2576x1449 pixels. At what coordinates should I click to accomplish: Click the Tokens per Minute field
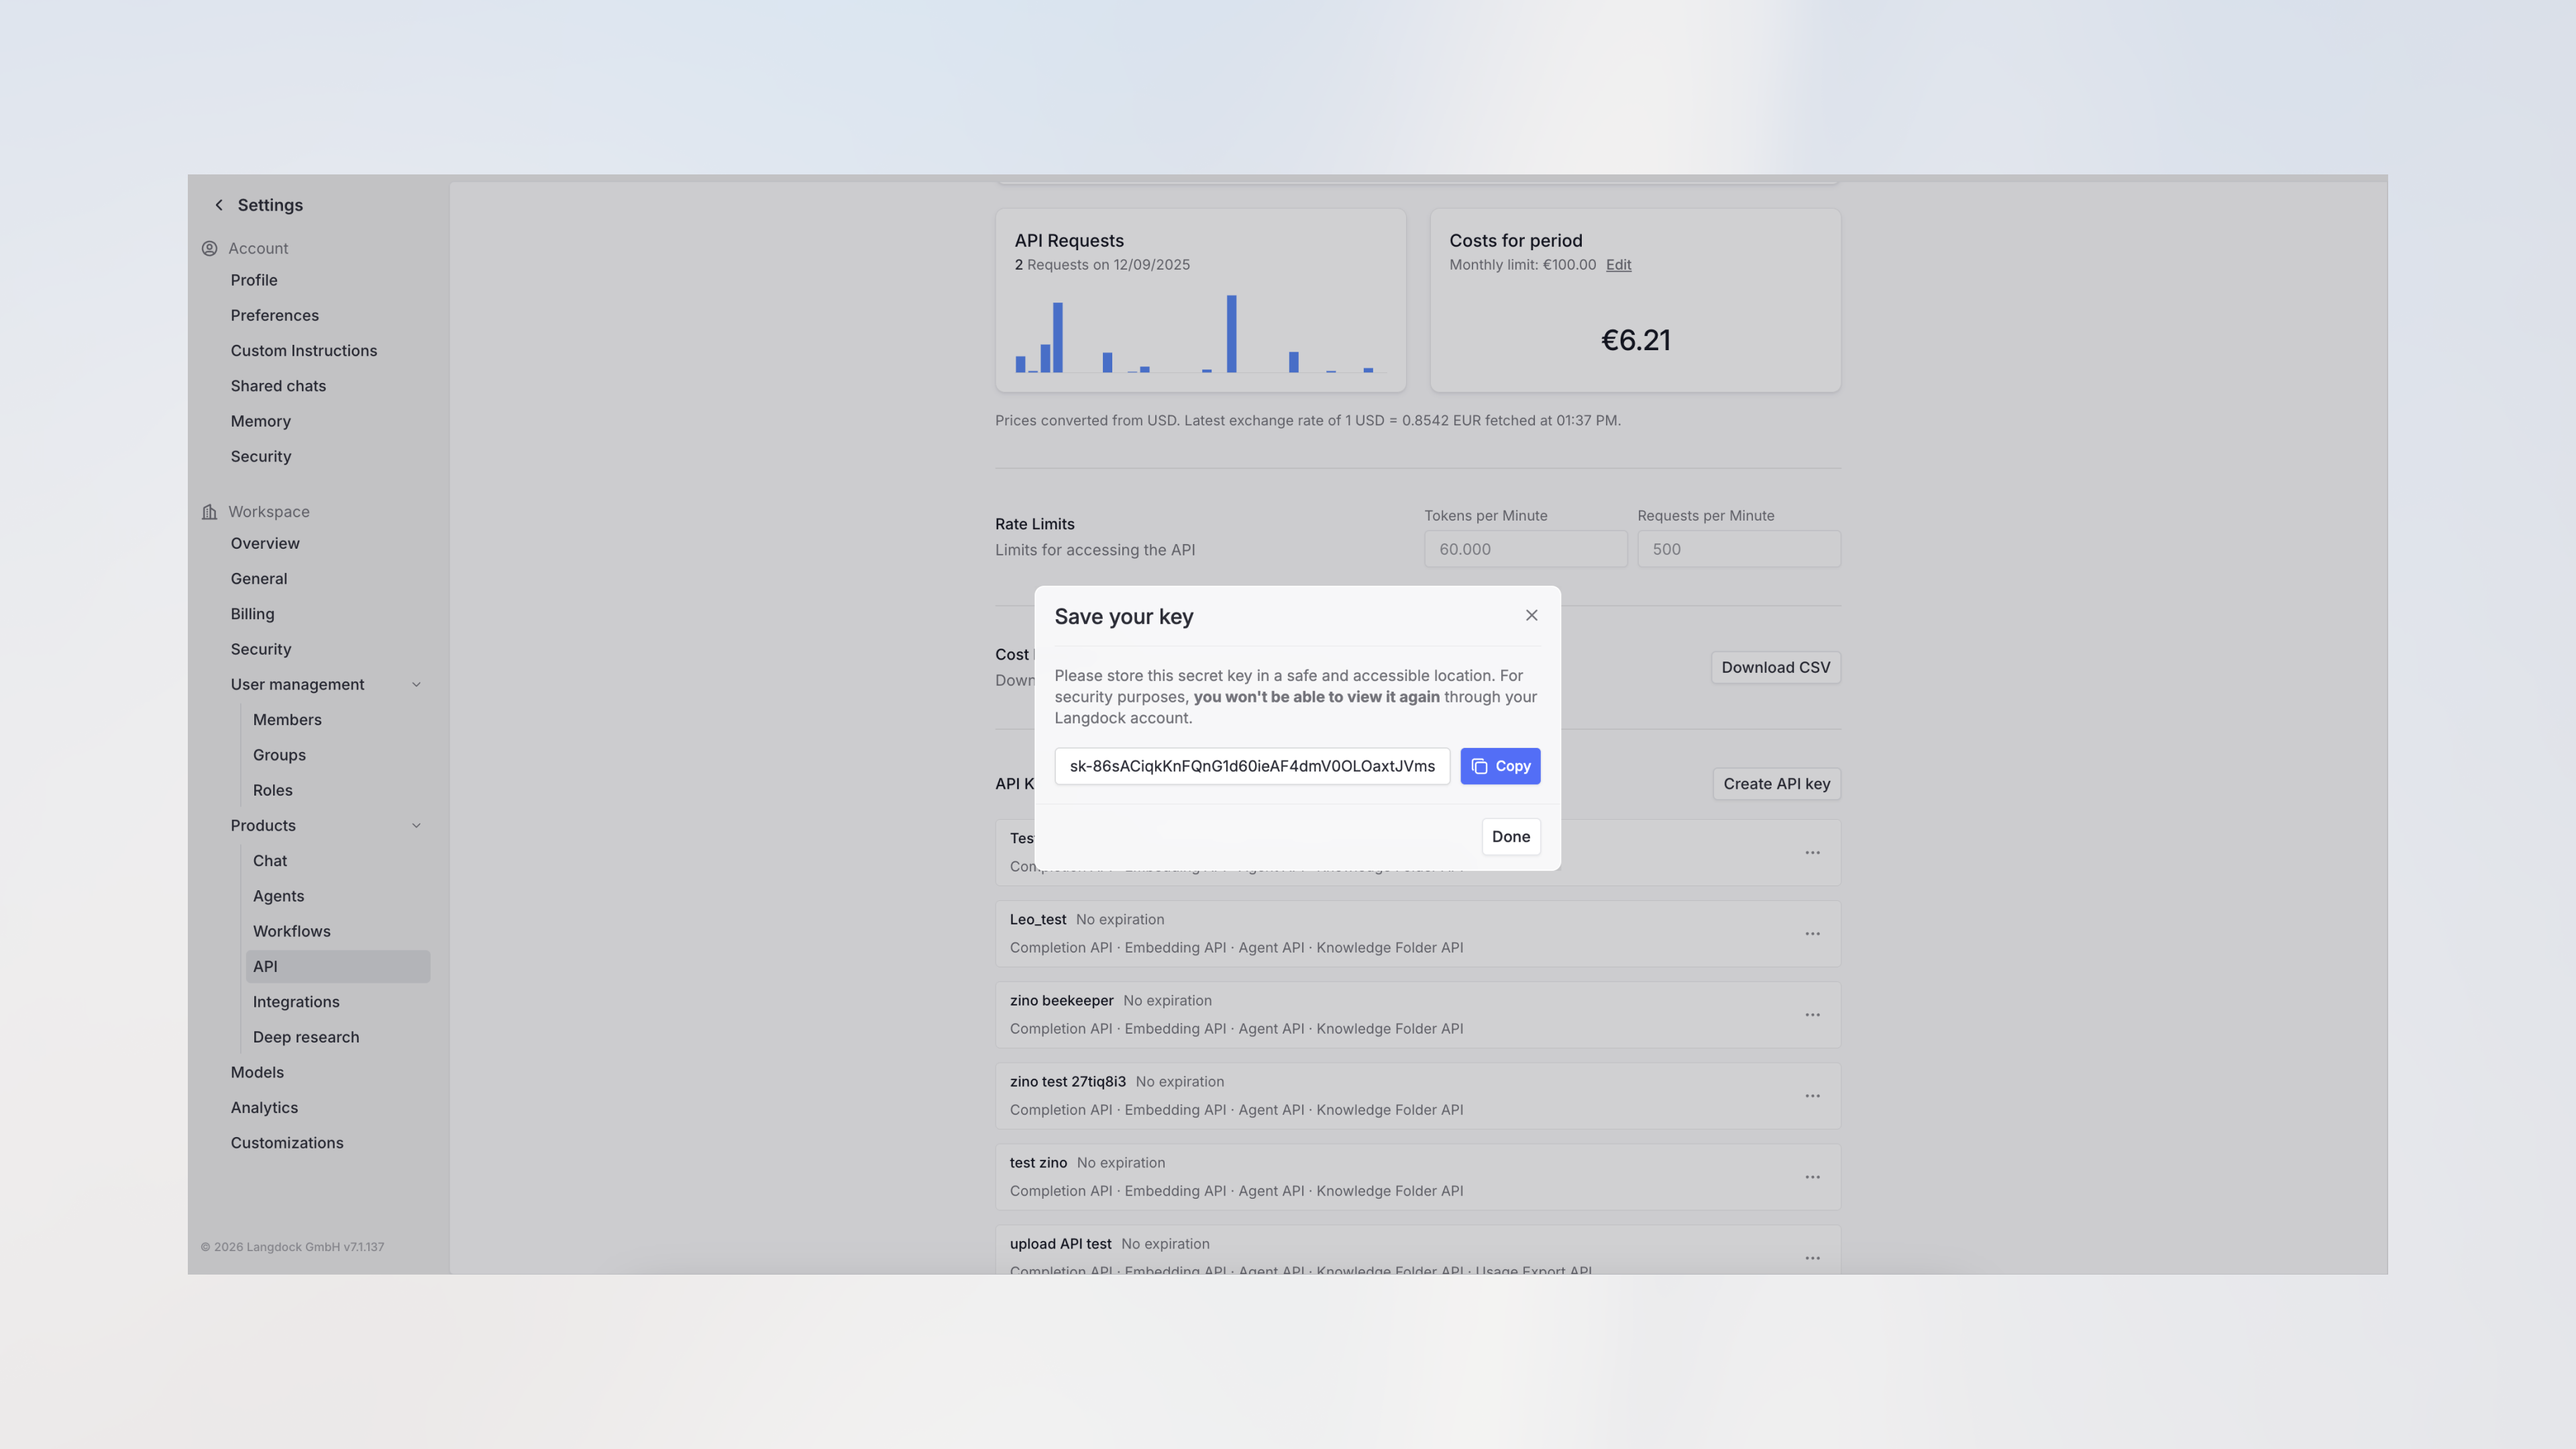click(x=1525, y=549)
